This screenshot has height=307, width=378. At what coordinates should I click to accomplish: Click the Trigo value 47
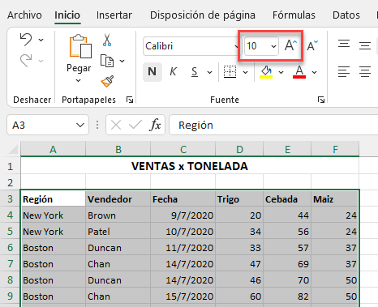point(239,264)
